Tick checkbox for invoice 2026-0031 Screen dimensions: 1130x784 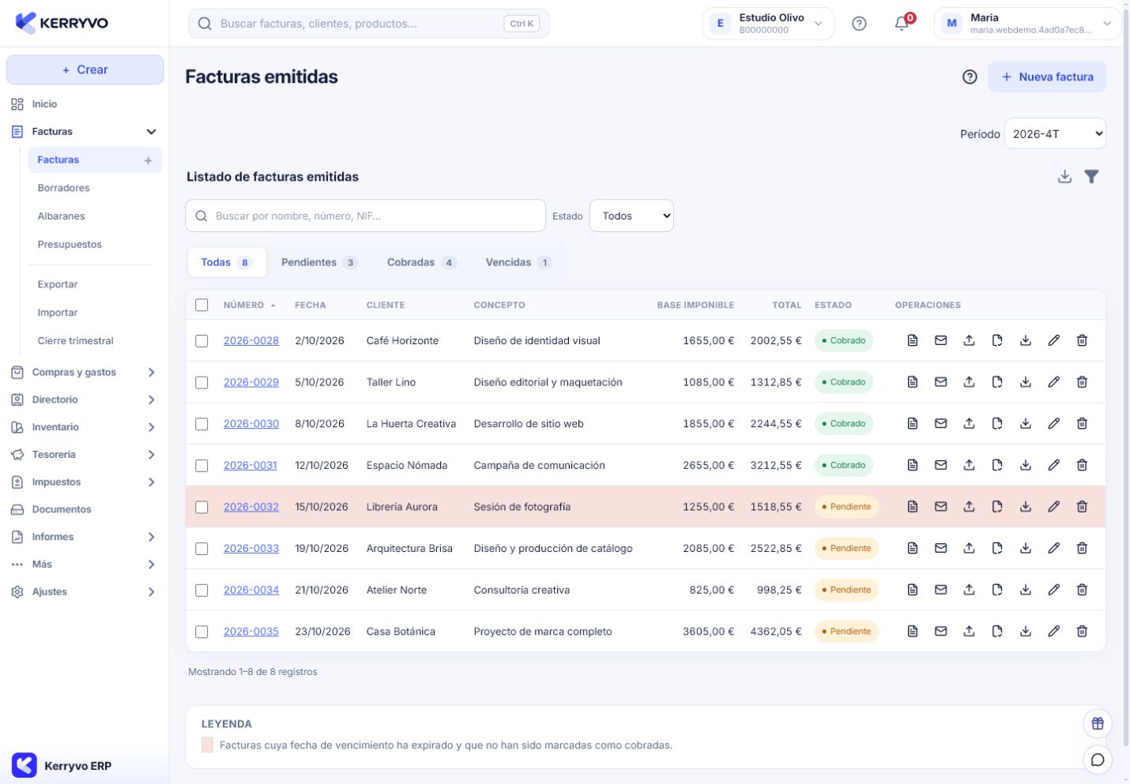pyautogui.click(x=202, y=466)
